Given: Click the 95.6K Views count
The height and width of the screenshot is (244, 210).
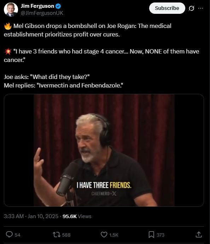Looking at the screenshot, I should 77,216.
